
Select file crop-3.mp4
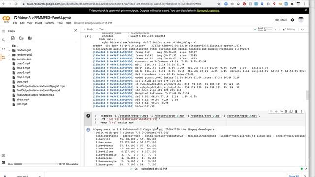click(23, 77)
